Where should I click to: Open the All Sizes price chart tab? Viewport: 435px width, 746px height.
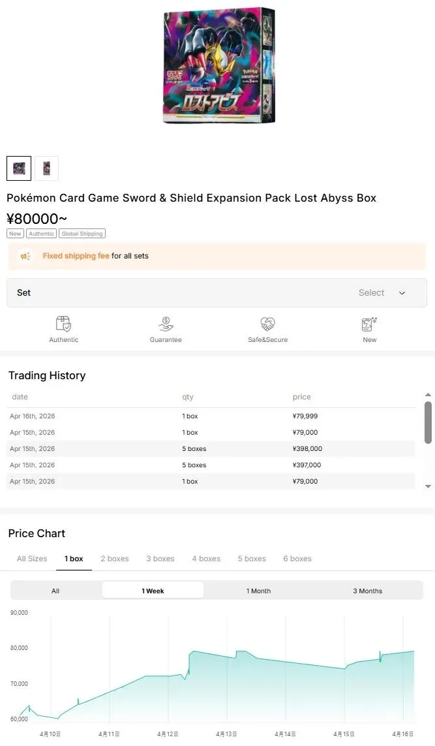click(32, 559)
